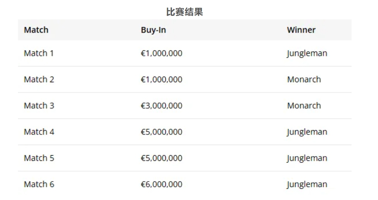Viewport: 378px width, 200px height.
Task: Click the Match 1 winner Jungleman
Action: pyautogui.click(x=307, y=53)
